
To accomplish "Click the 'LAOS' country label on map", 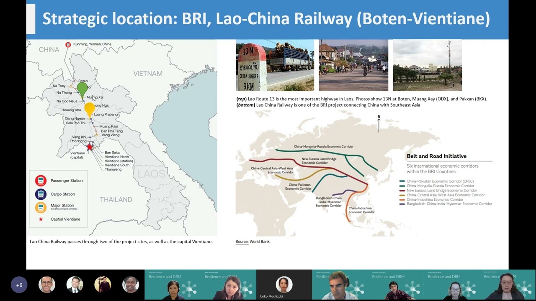I will coord(152,174).
